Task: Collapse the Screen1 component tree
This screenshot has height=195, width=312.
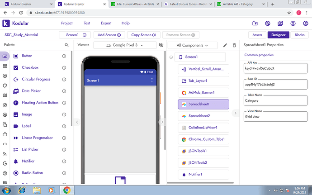Action: tap(171, 57)
